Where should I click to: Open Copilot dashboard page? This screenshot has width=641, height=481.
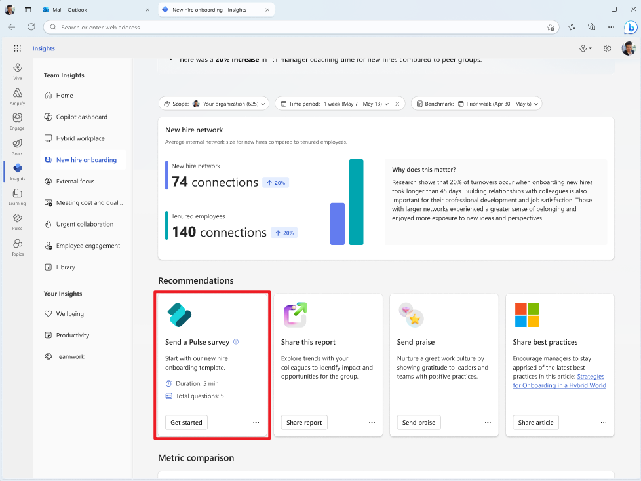(x=83, y=117)
